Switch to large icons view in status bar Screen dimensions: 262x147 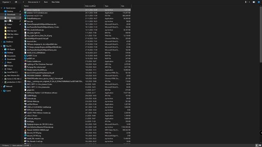click(260, 145)
